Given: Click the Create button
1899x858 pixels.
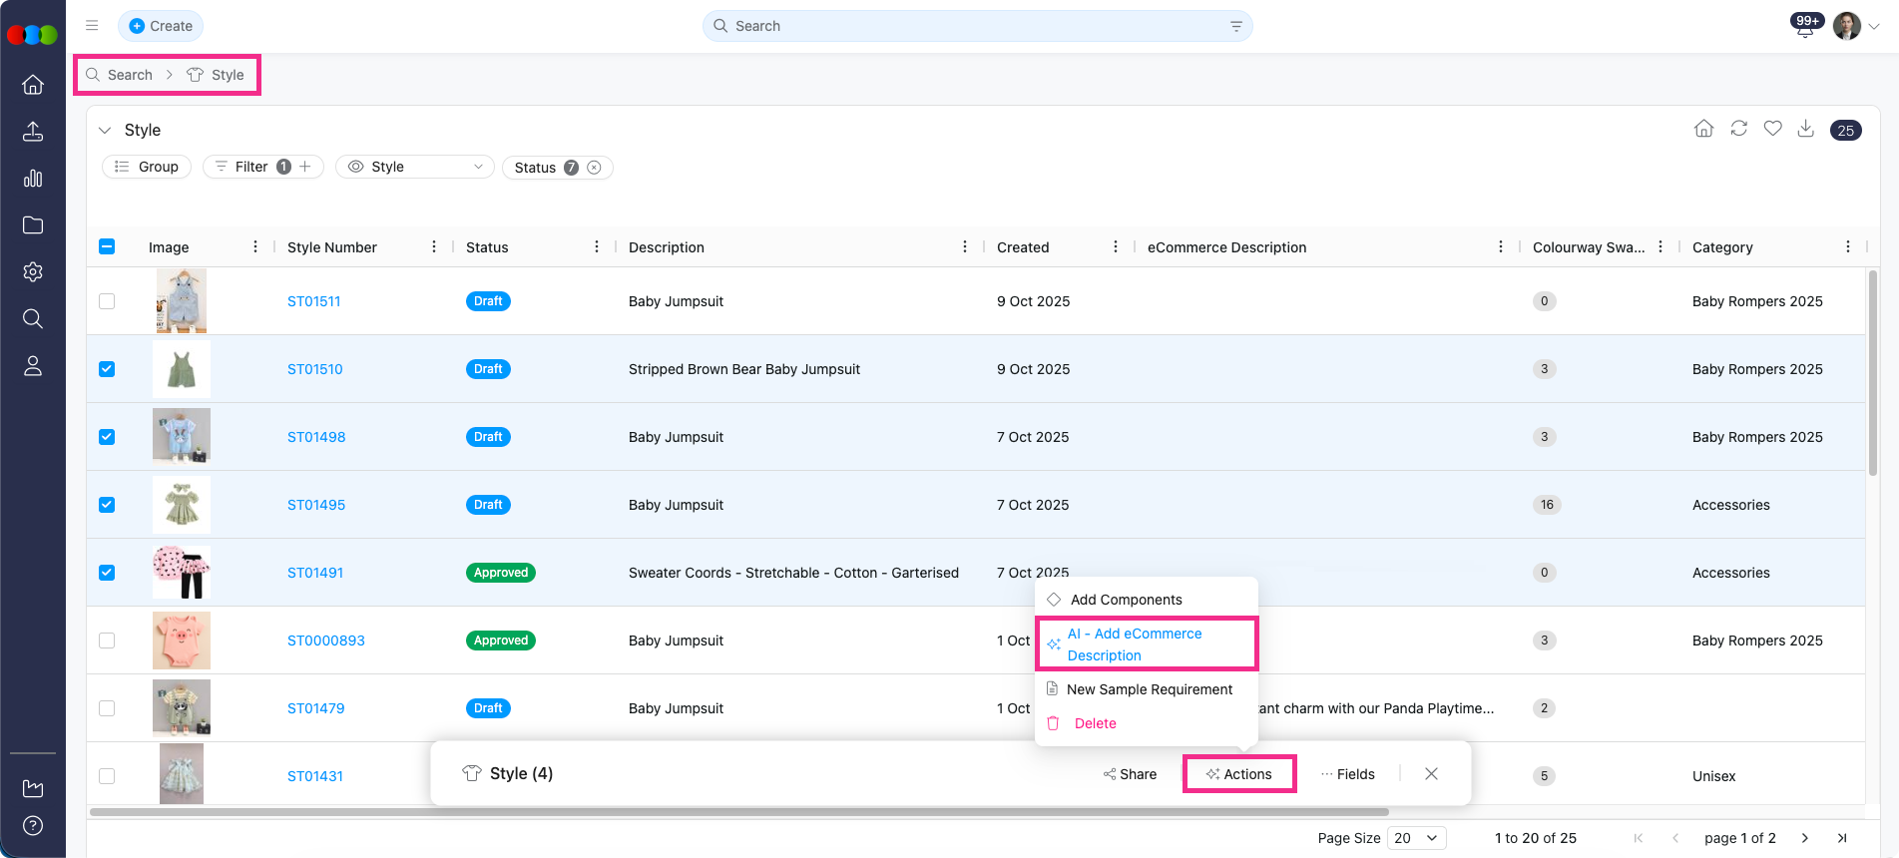Looking at the screenshot, I should tap(161, 26).
